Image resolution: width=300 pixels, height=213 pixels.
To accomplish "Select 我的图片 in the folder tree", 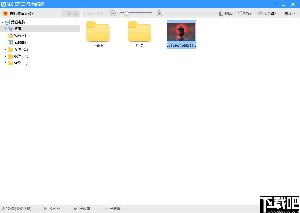I will click(x=21, y=43).
